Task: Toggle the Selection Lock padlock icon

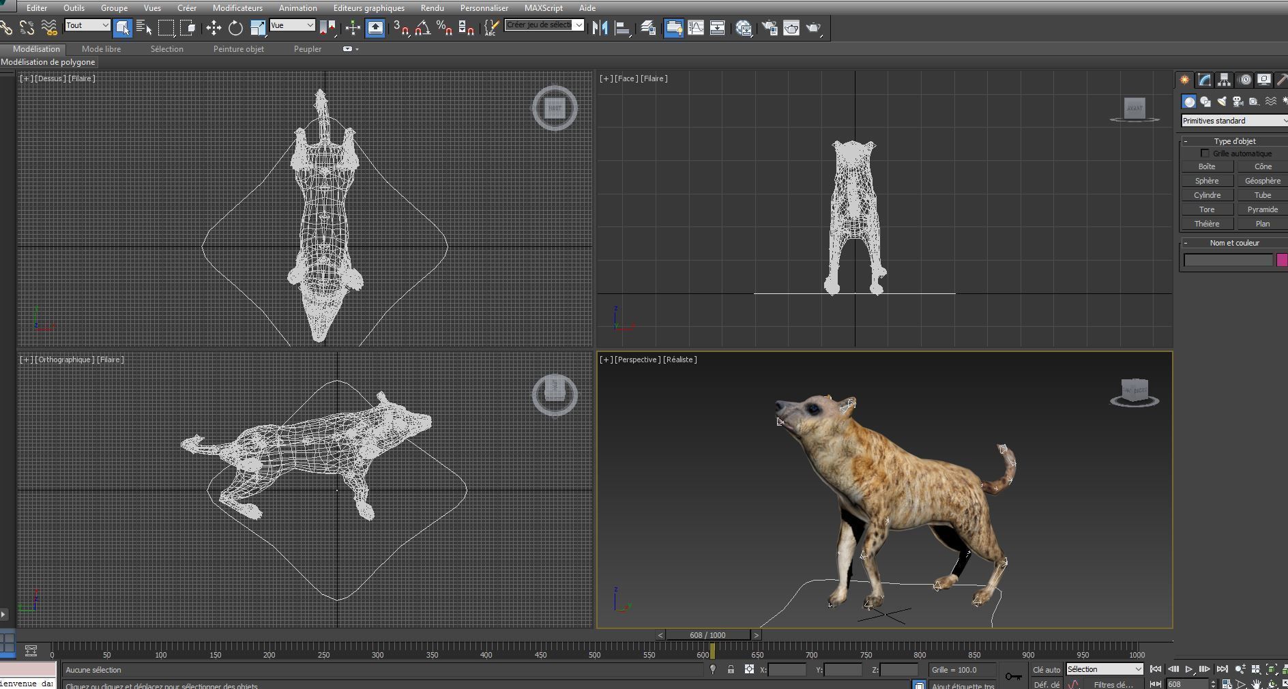Action: pos(731,669)
